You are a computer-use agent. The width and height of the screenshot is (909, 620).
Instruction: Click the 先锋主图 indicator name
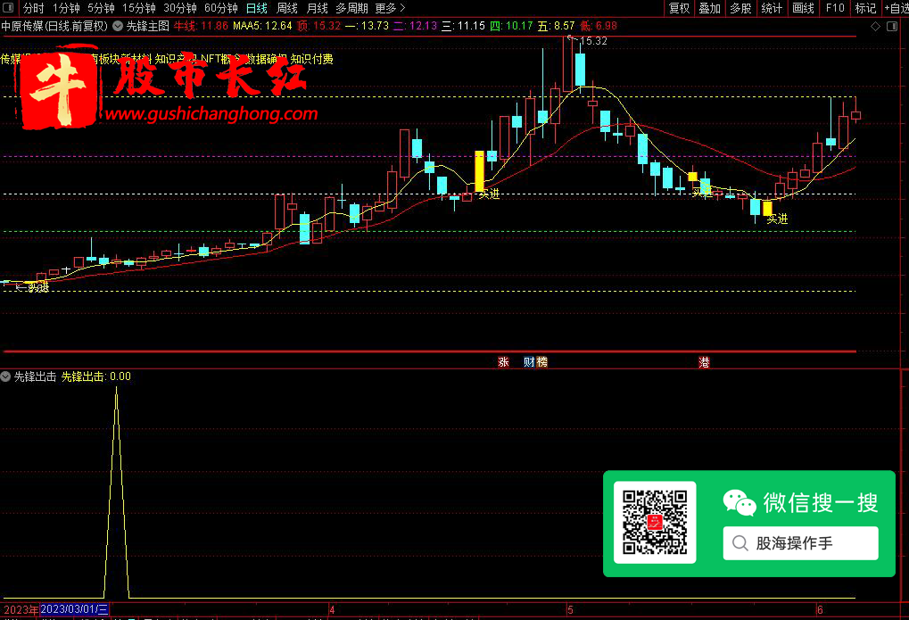148,26
